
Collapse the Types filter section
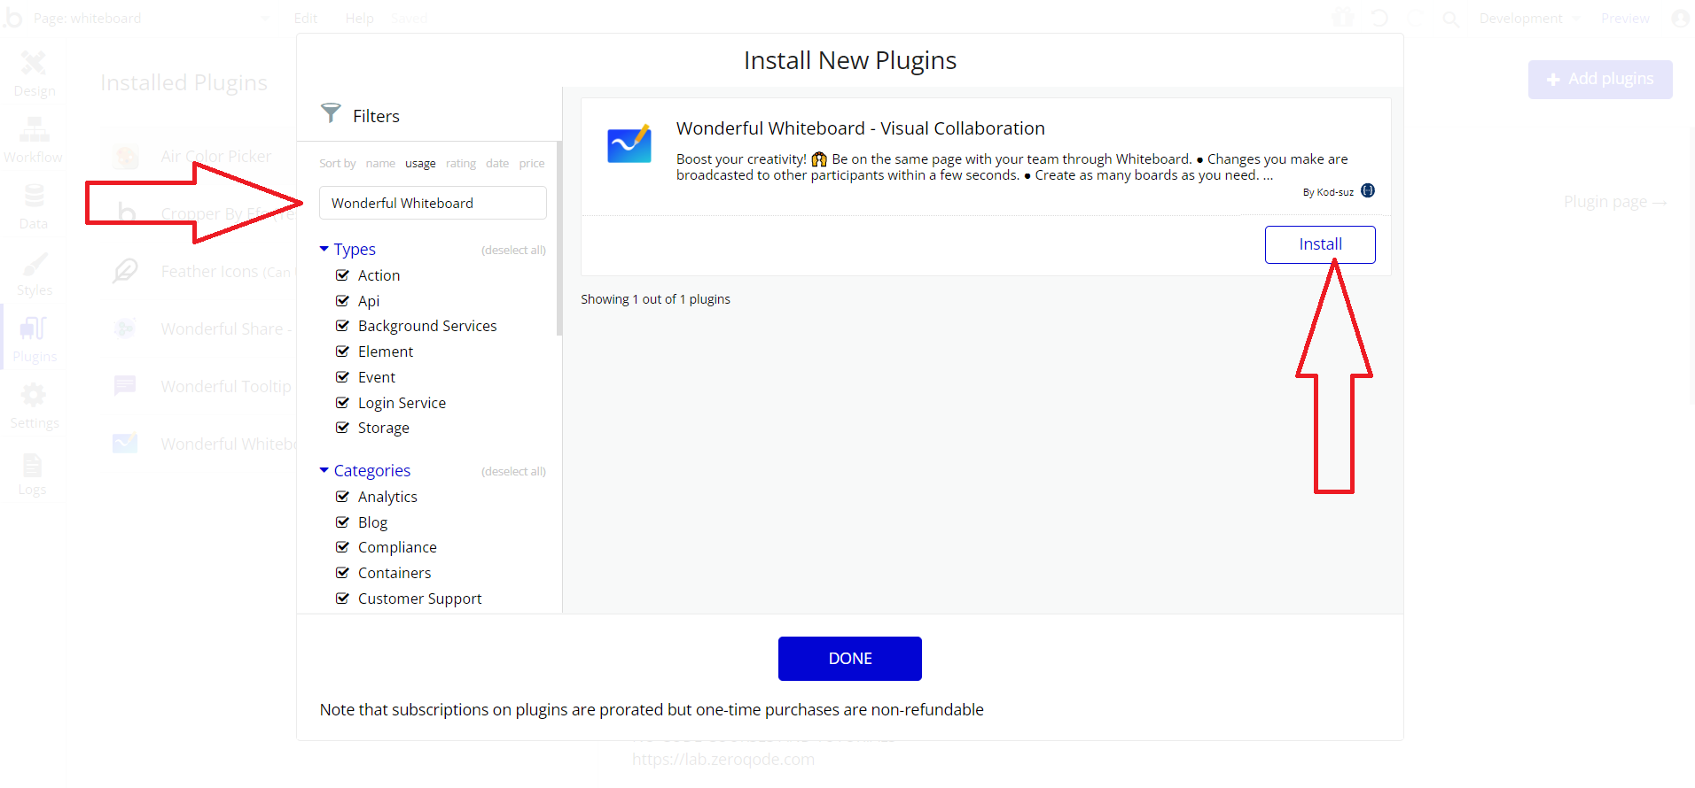tap(348, 249)
